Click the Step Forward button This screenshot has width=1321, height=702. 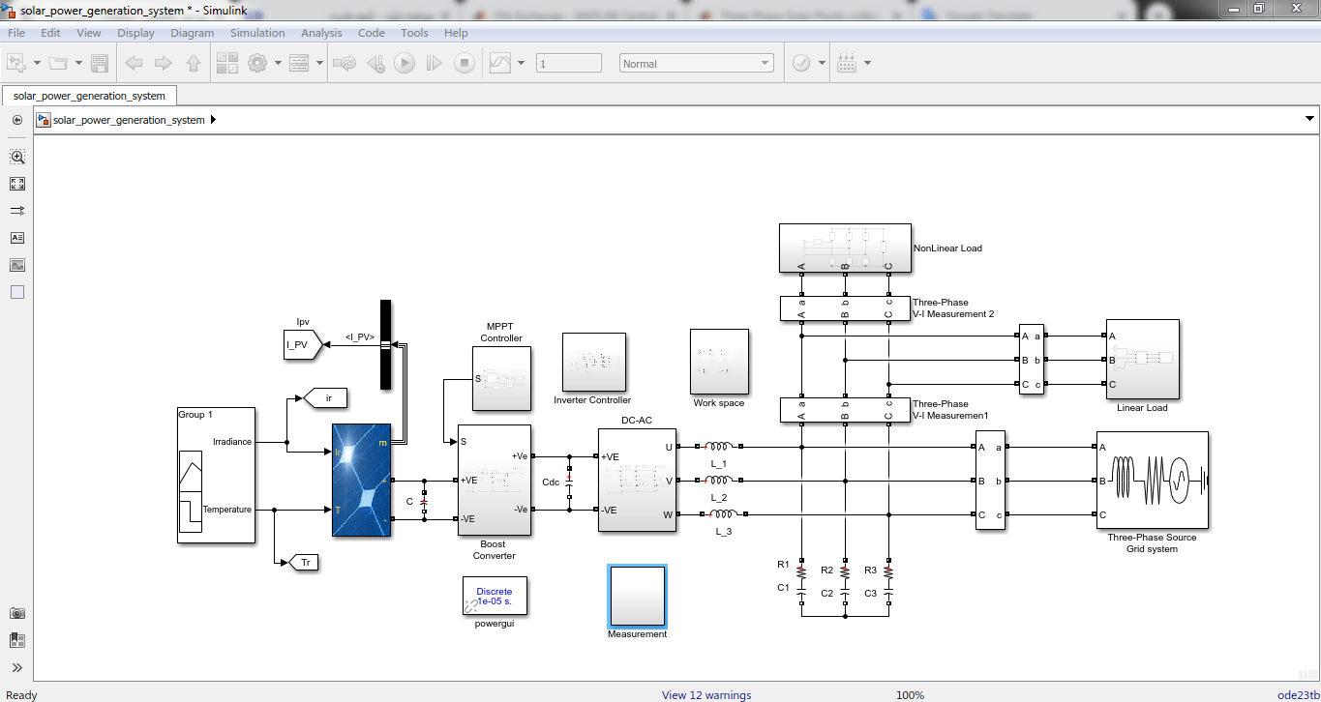pos(435,63)
